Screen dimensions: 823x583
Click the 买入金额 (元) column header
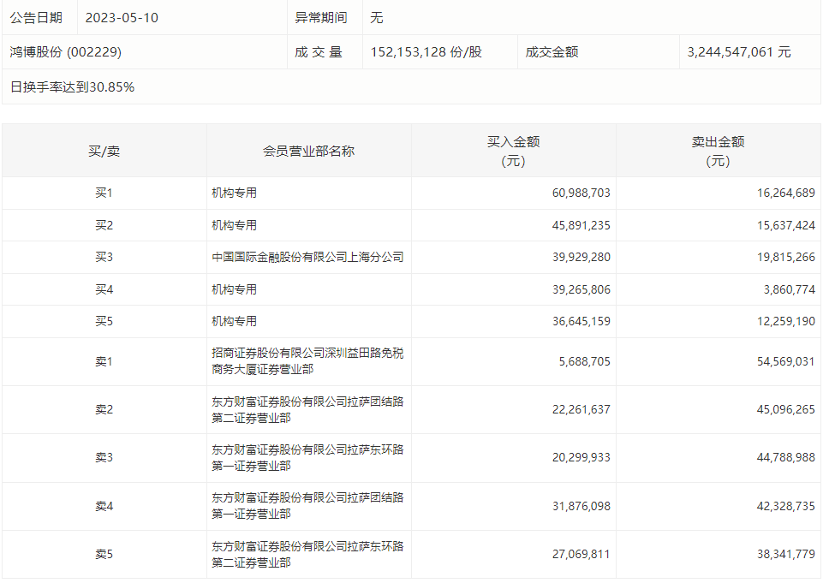[x=513, y=152]
